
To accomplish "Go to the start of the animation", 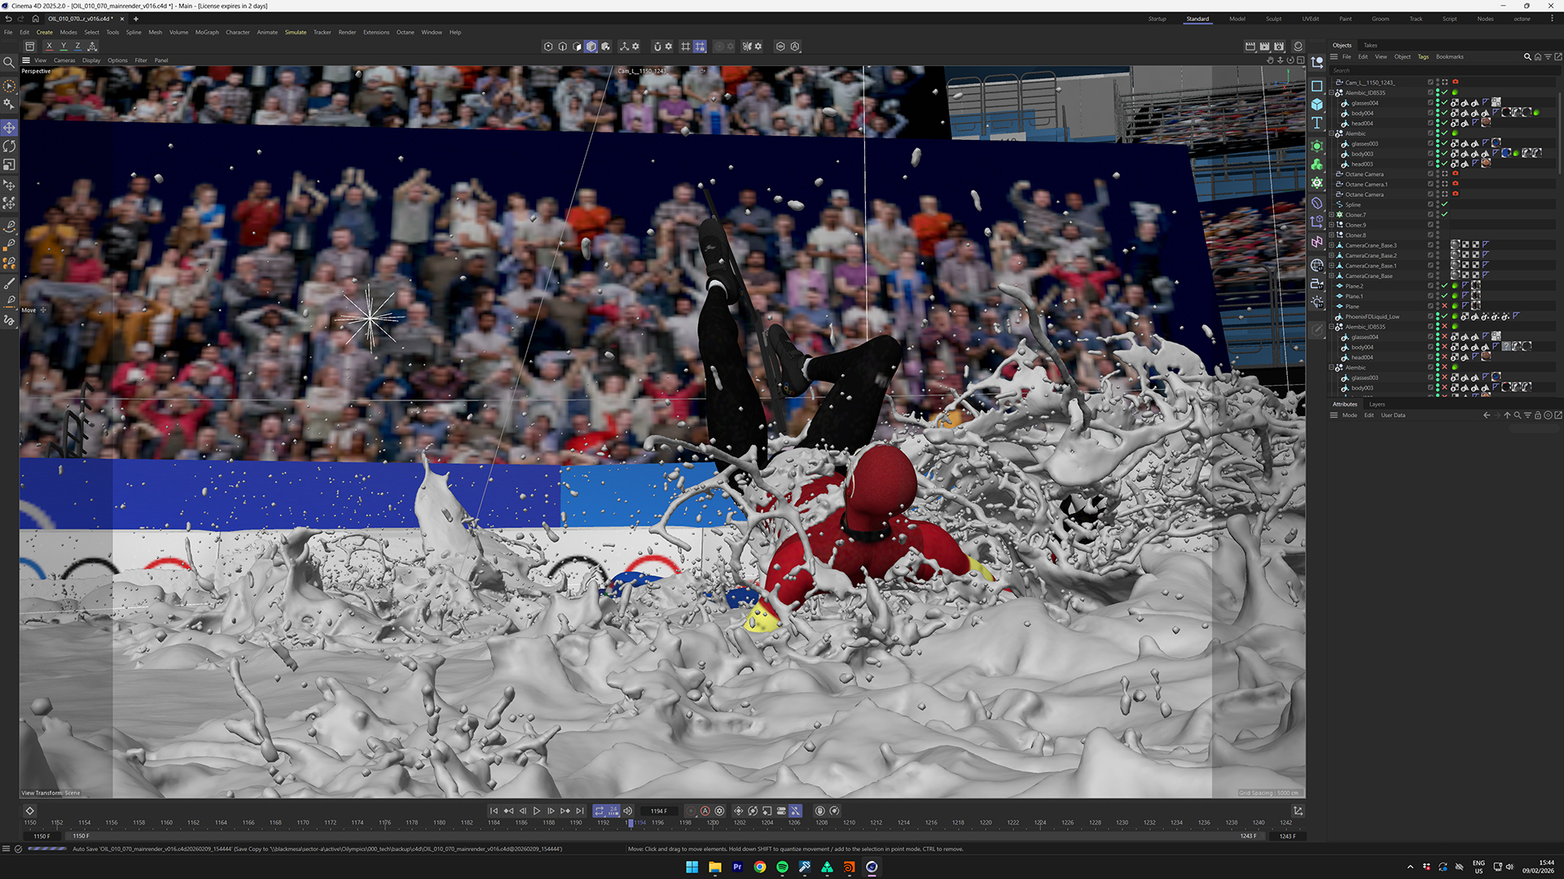I will (x=494, y=811).
